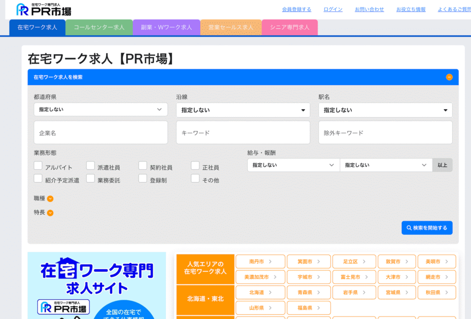Select the 南丹市 area button
Screen dimensions: 471x319
[x=260, y=262]
